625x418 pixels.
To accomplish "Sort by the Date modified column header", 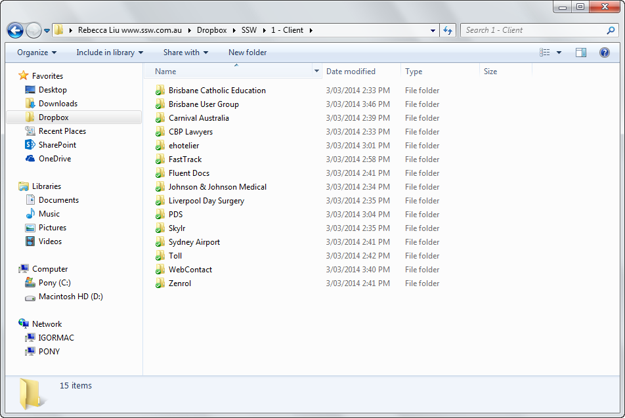I will 351,72.
